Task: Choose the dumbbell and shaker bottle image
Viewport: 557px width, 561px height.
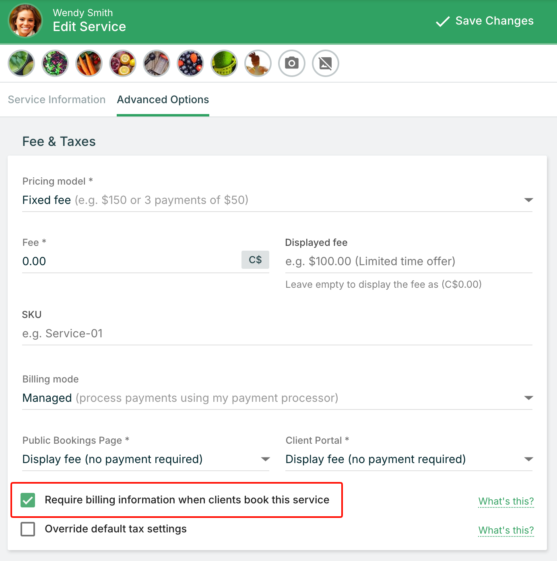Action: (x=157, y=63)
